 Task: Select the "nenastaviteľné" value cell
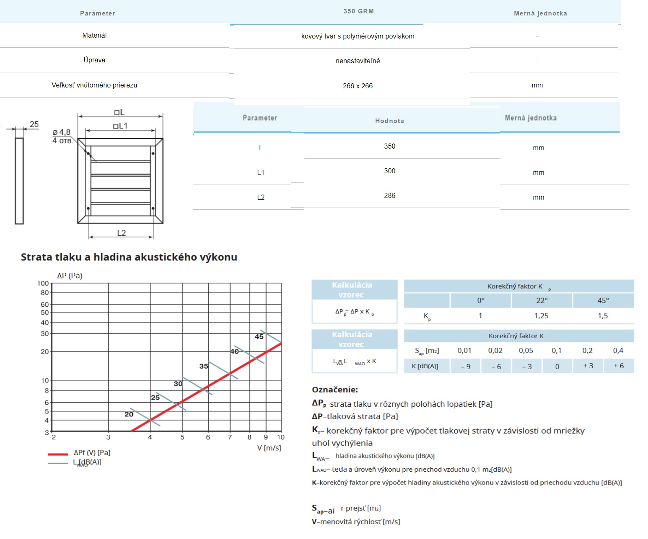[358, 61]
